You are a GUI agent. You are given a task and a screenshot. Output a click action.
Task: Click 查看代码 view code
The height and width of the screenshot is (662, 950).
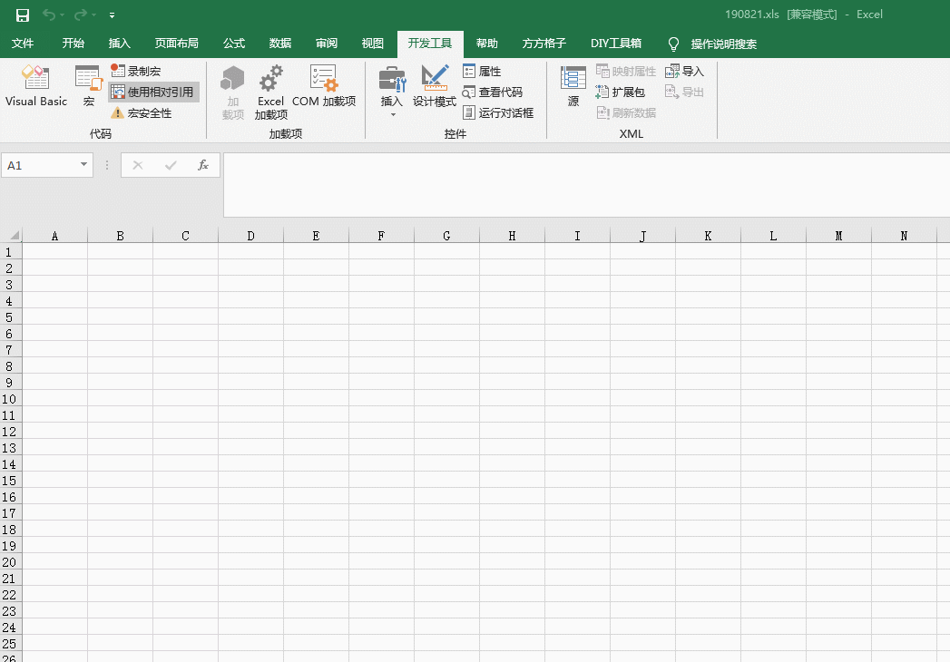coord(493,92)
